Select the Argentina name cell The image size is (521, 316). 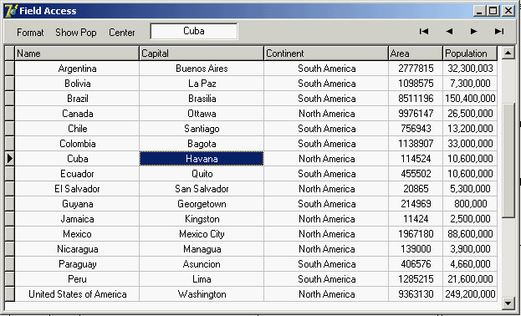point(77,69)
